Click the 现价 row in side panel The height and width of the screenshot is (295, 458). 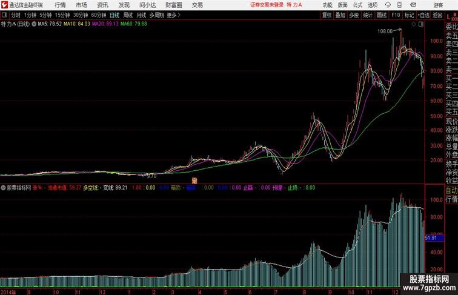coord(451,121)
